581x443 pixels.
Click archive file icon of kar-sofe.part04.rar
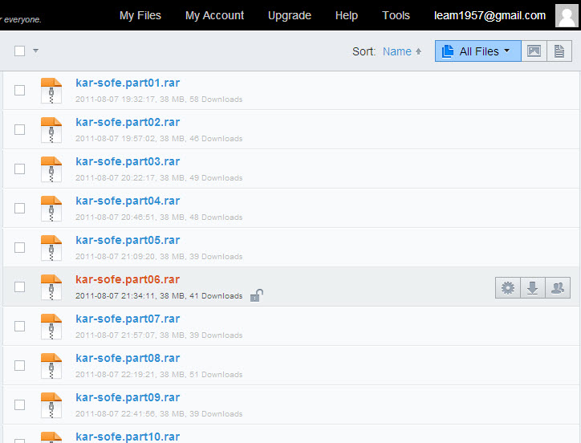pyautogui.click(x=51, y=209)
